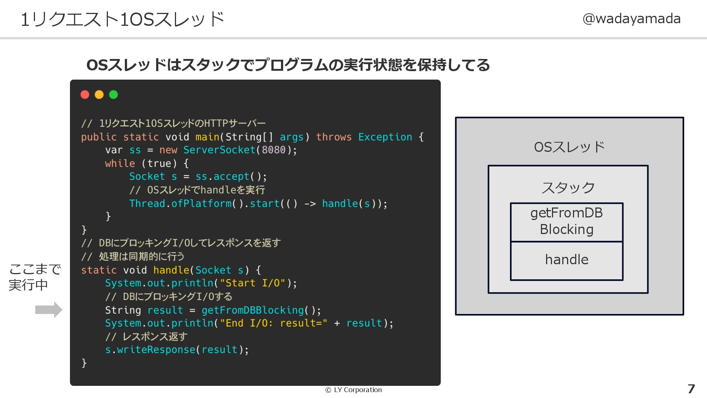Click the getFromDB Blocking stack frame box
The width and height of the screenshot is (707, 398).
tap(566, 221)
